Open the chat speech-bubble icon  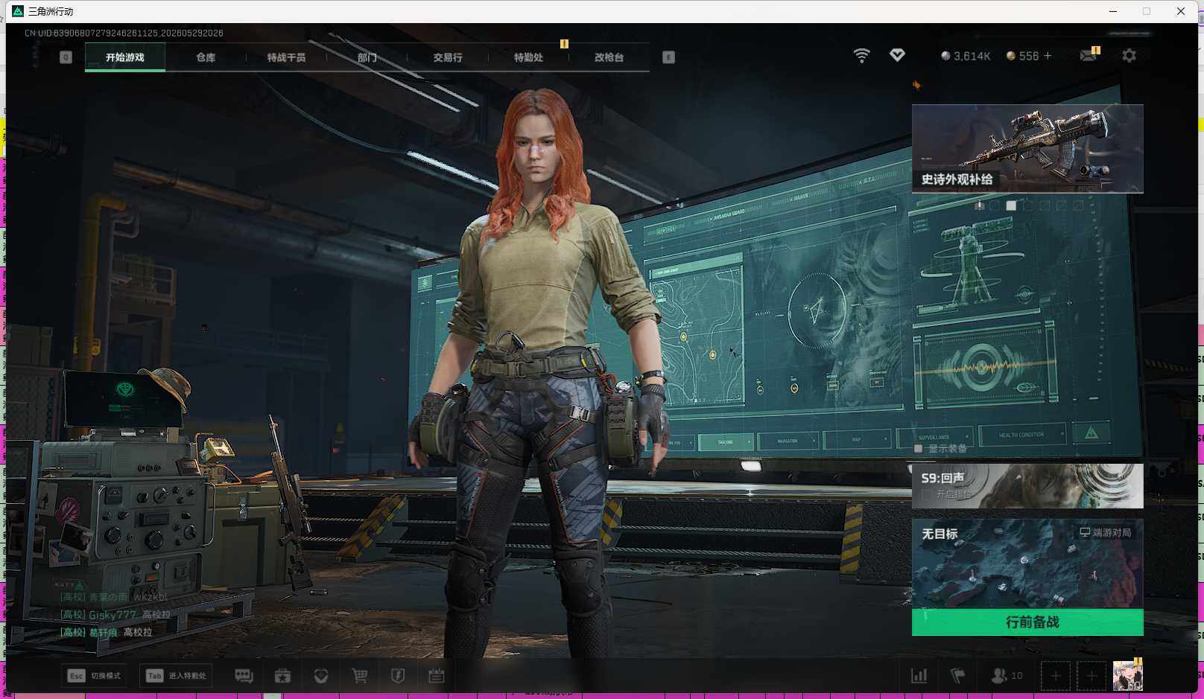click(244, 676)
